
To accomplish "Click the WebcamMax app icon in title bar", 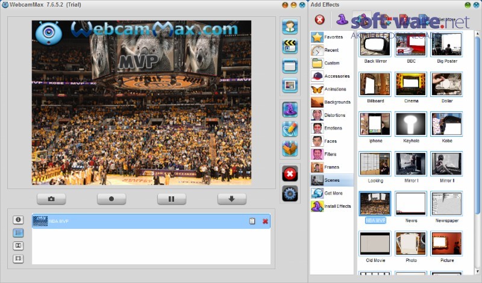I will tap(5, 5).
